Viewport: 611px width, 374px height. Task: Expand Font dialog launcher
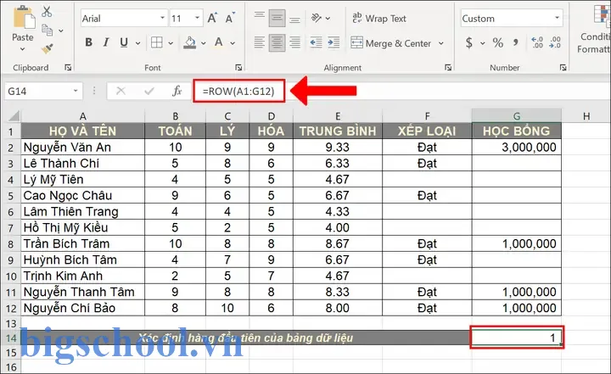238,68
